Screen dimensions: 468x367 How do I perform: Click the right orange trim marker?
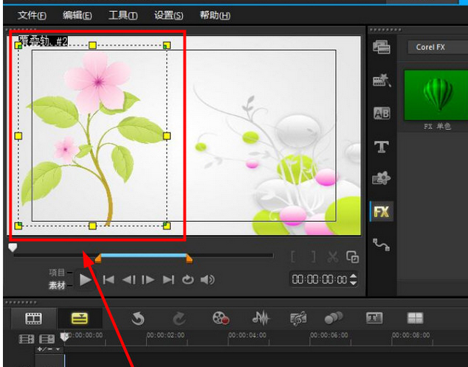pyautogui.click(x=189, y=259)
